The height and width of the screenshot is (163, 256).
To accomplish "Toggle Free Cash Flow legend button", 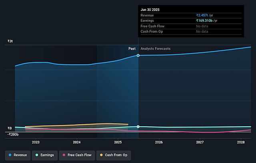I will (77, 155).
